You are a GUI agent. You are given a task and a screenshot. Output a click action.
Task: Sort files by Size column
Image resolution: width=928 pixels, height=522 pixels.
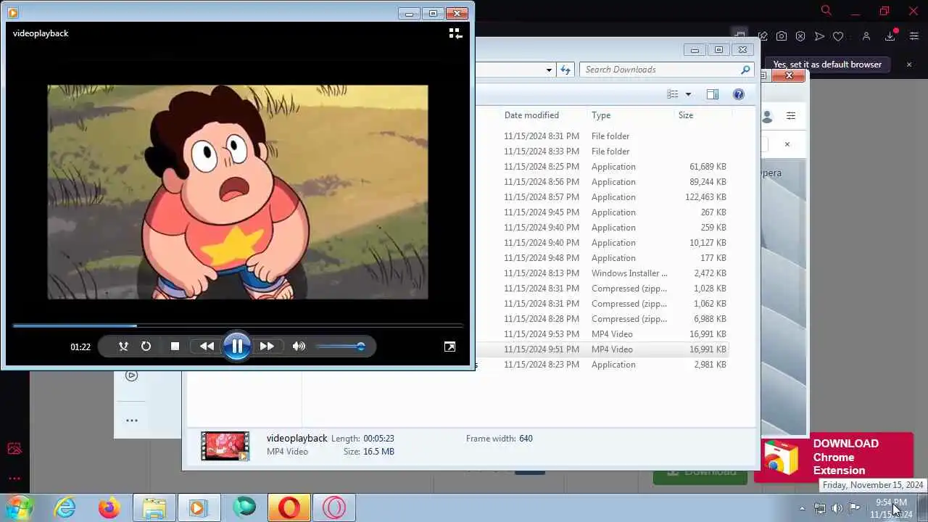(x=686, y=115)
